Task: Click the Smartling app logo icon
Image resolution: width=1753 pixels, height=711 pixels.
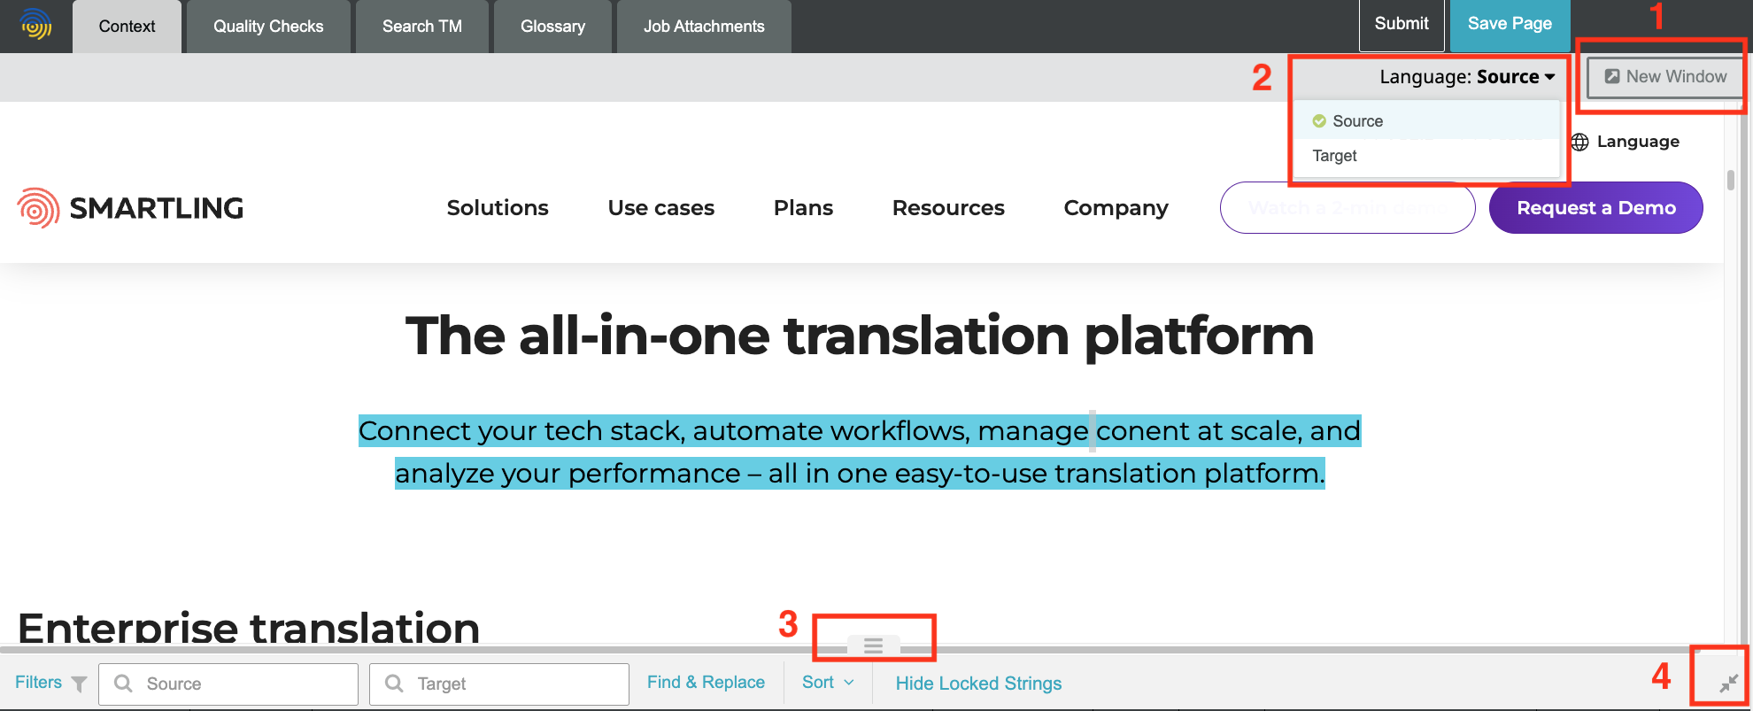Action: (x=35, y=25)
